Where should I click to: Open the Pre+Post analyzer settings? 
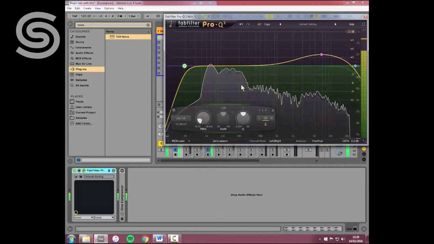click(317, 141)
